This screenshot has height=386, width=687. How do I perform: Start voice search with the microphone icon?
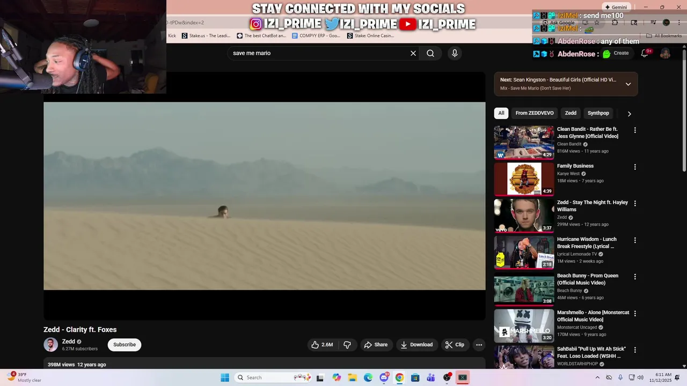pos(455,53)
